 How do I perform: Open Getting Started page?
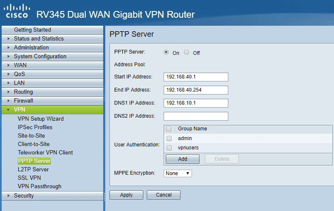point(33,30)
